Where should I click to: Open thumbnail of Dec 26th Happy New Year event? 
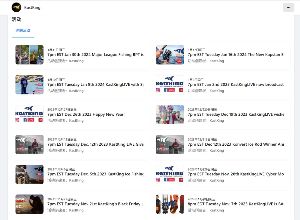coord(29,115)
